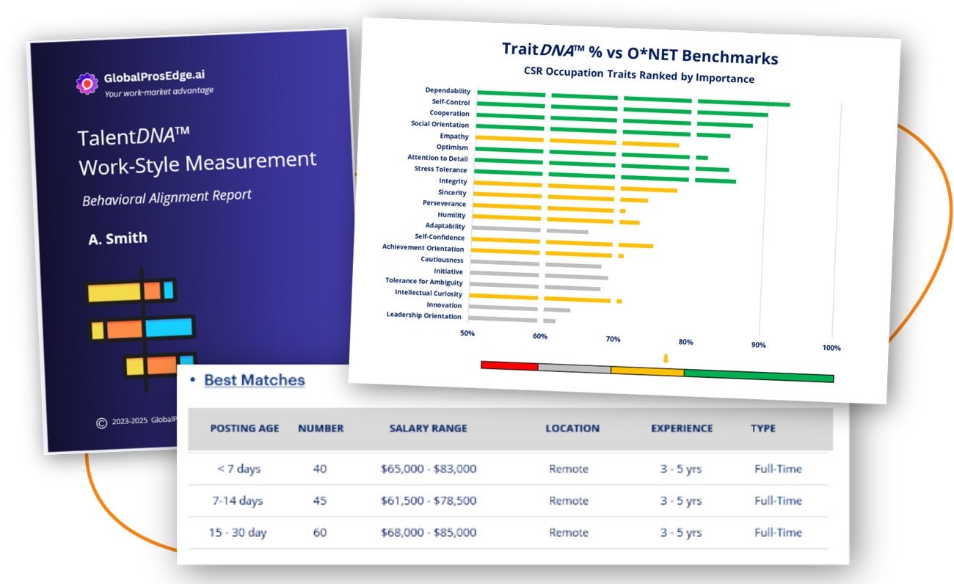This screenshot has height=584, width=954.
Task: Select the '< 7 days' posting row
Action: click(x=238, y=469)
